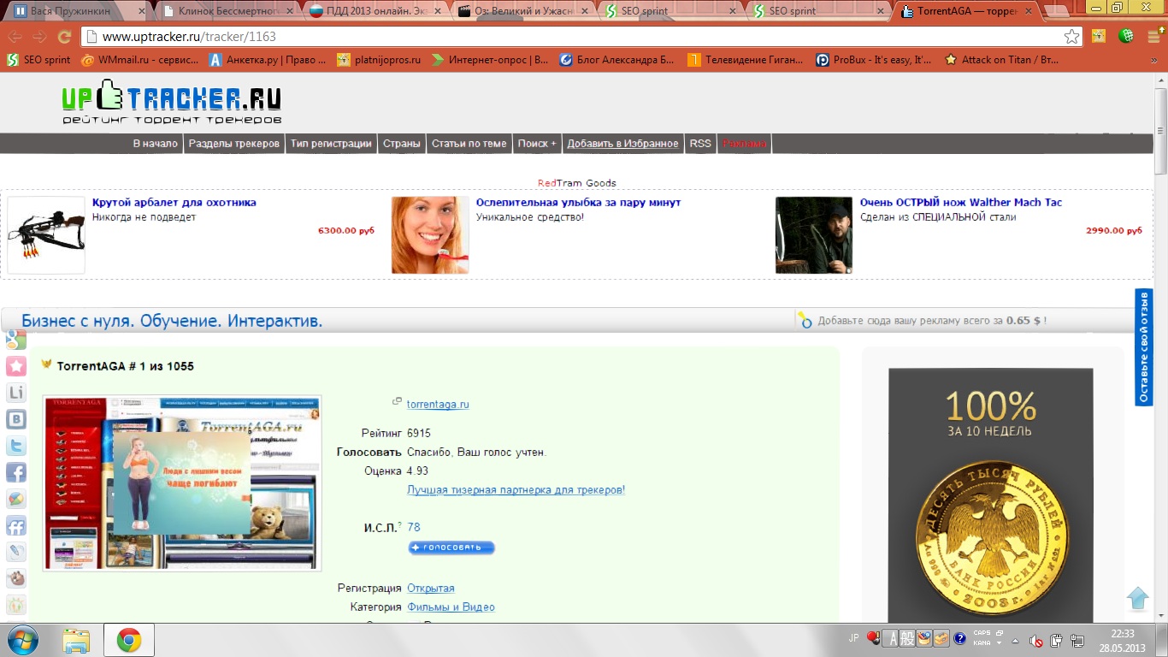Click the blue голосовать button
1168x657 pixels.
451,547
